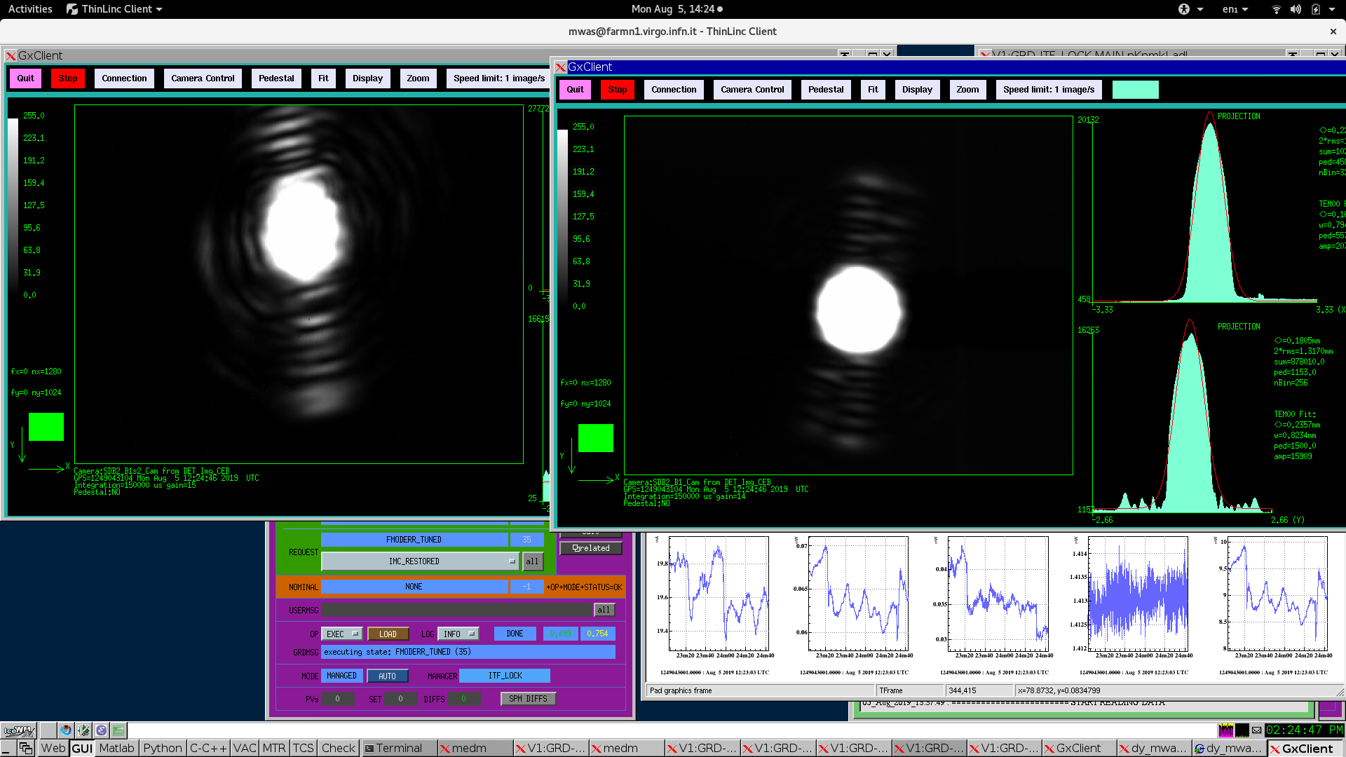Viewport: 1346px width, 757px height.
Task: Switch to the VAC workspace
Action: click(x=245, y=749)
